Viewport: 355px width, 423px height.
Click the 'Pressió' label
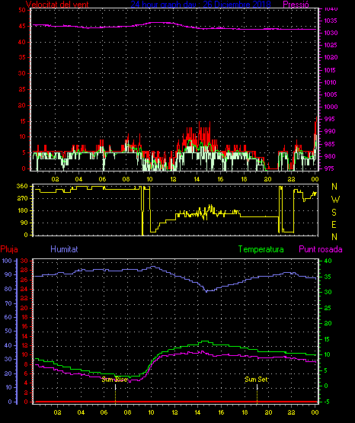coord(296,5)
